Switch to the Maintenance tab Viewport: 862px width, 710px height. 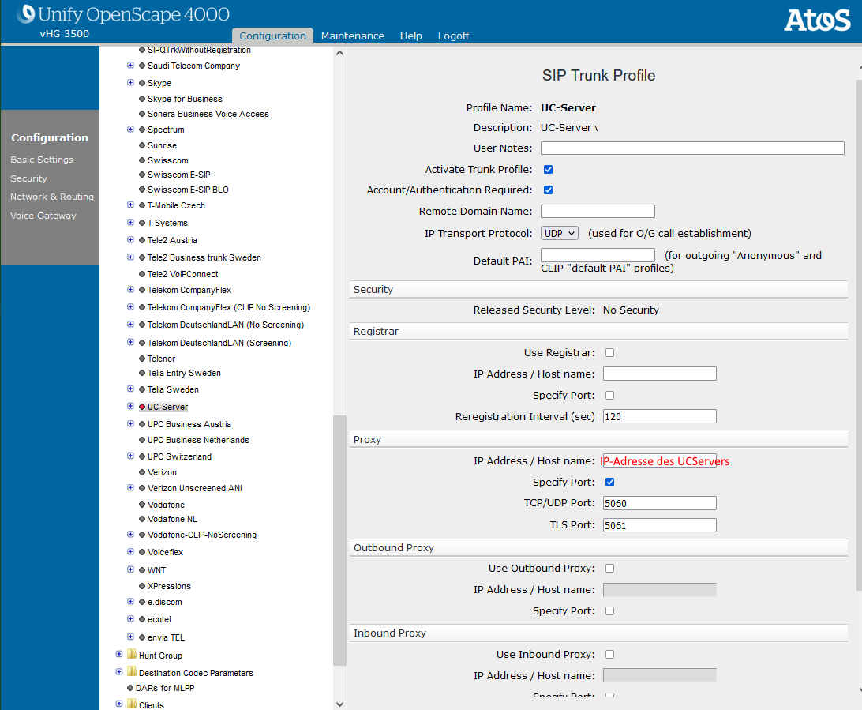[352, 36]
